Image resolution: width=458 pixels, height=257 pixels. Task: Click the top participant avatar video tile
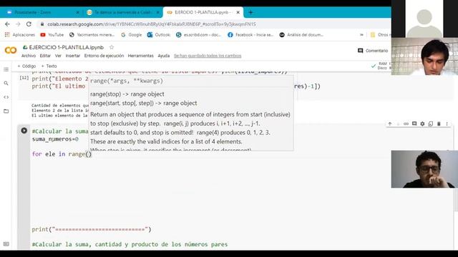[424, 19]
